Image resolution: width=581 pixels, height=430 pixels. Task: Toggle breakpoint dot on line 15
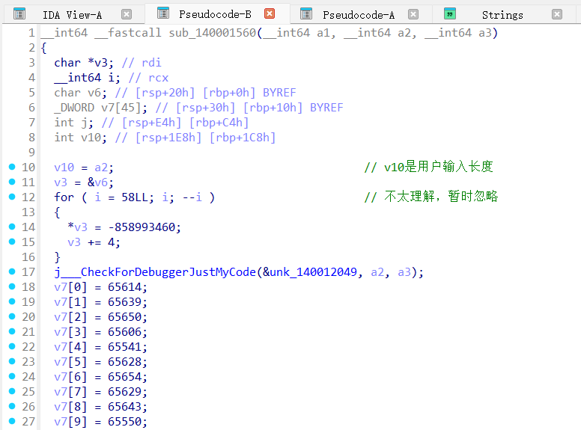(x=12, y=242)
